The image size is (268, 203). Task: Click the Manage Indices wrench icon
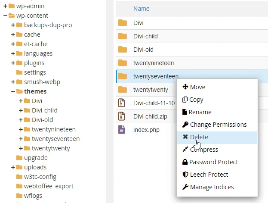click(185, 187)
